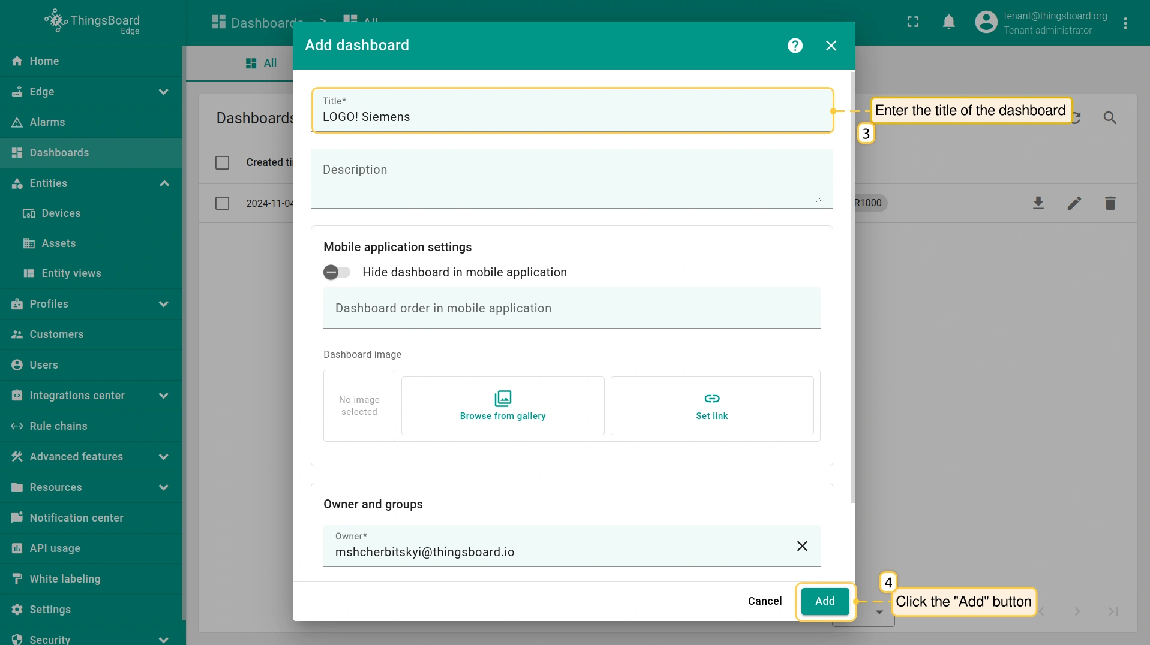
Task: Open Rule chains in the sidebar
Action: [x=59, y=426]
